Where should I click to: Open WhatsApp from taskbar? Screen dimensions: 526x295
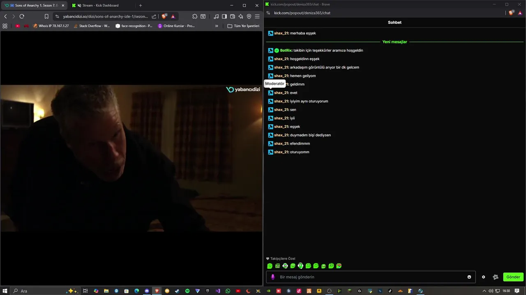pos(228,291)
